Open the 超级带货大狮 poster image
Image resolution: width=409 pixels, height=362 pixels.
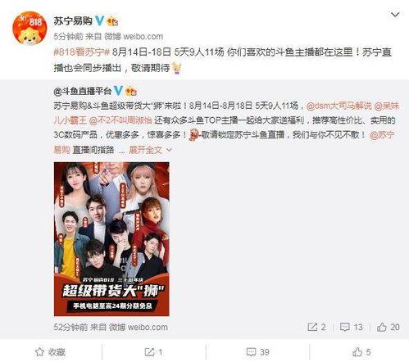point(111,239)
